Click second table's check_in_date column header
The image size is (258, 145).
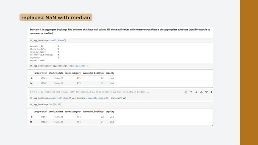click(x=56, y=111)
